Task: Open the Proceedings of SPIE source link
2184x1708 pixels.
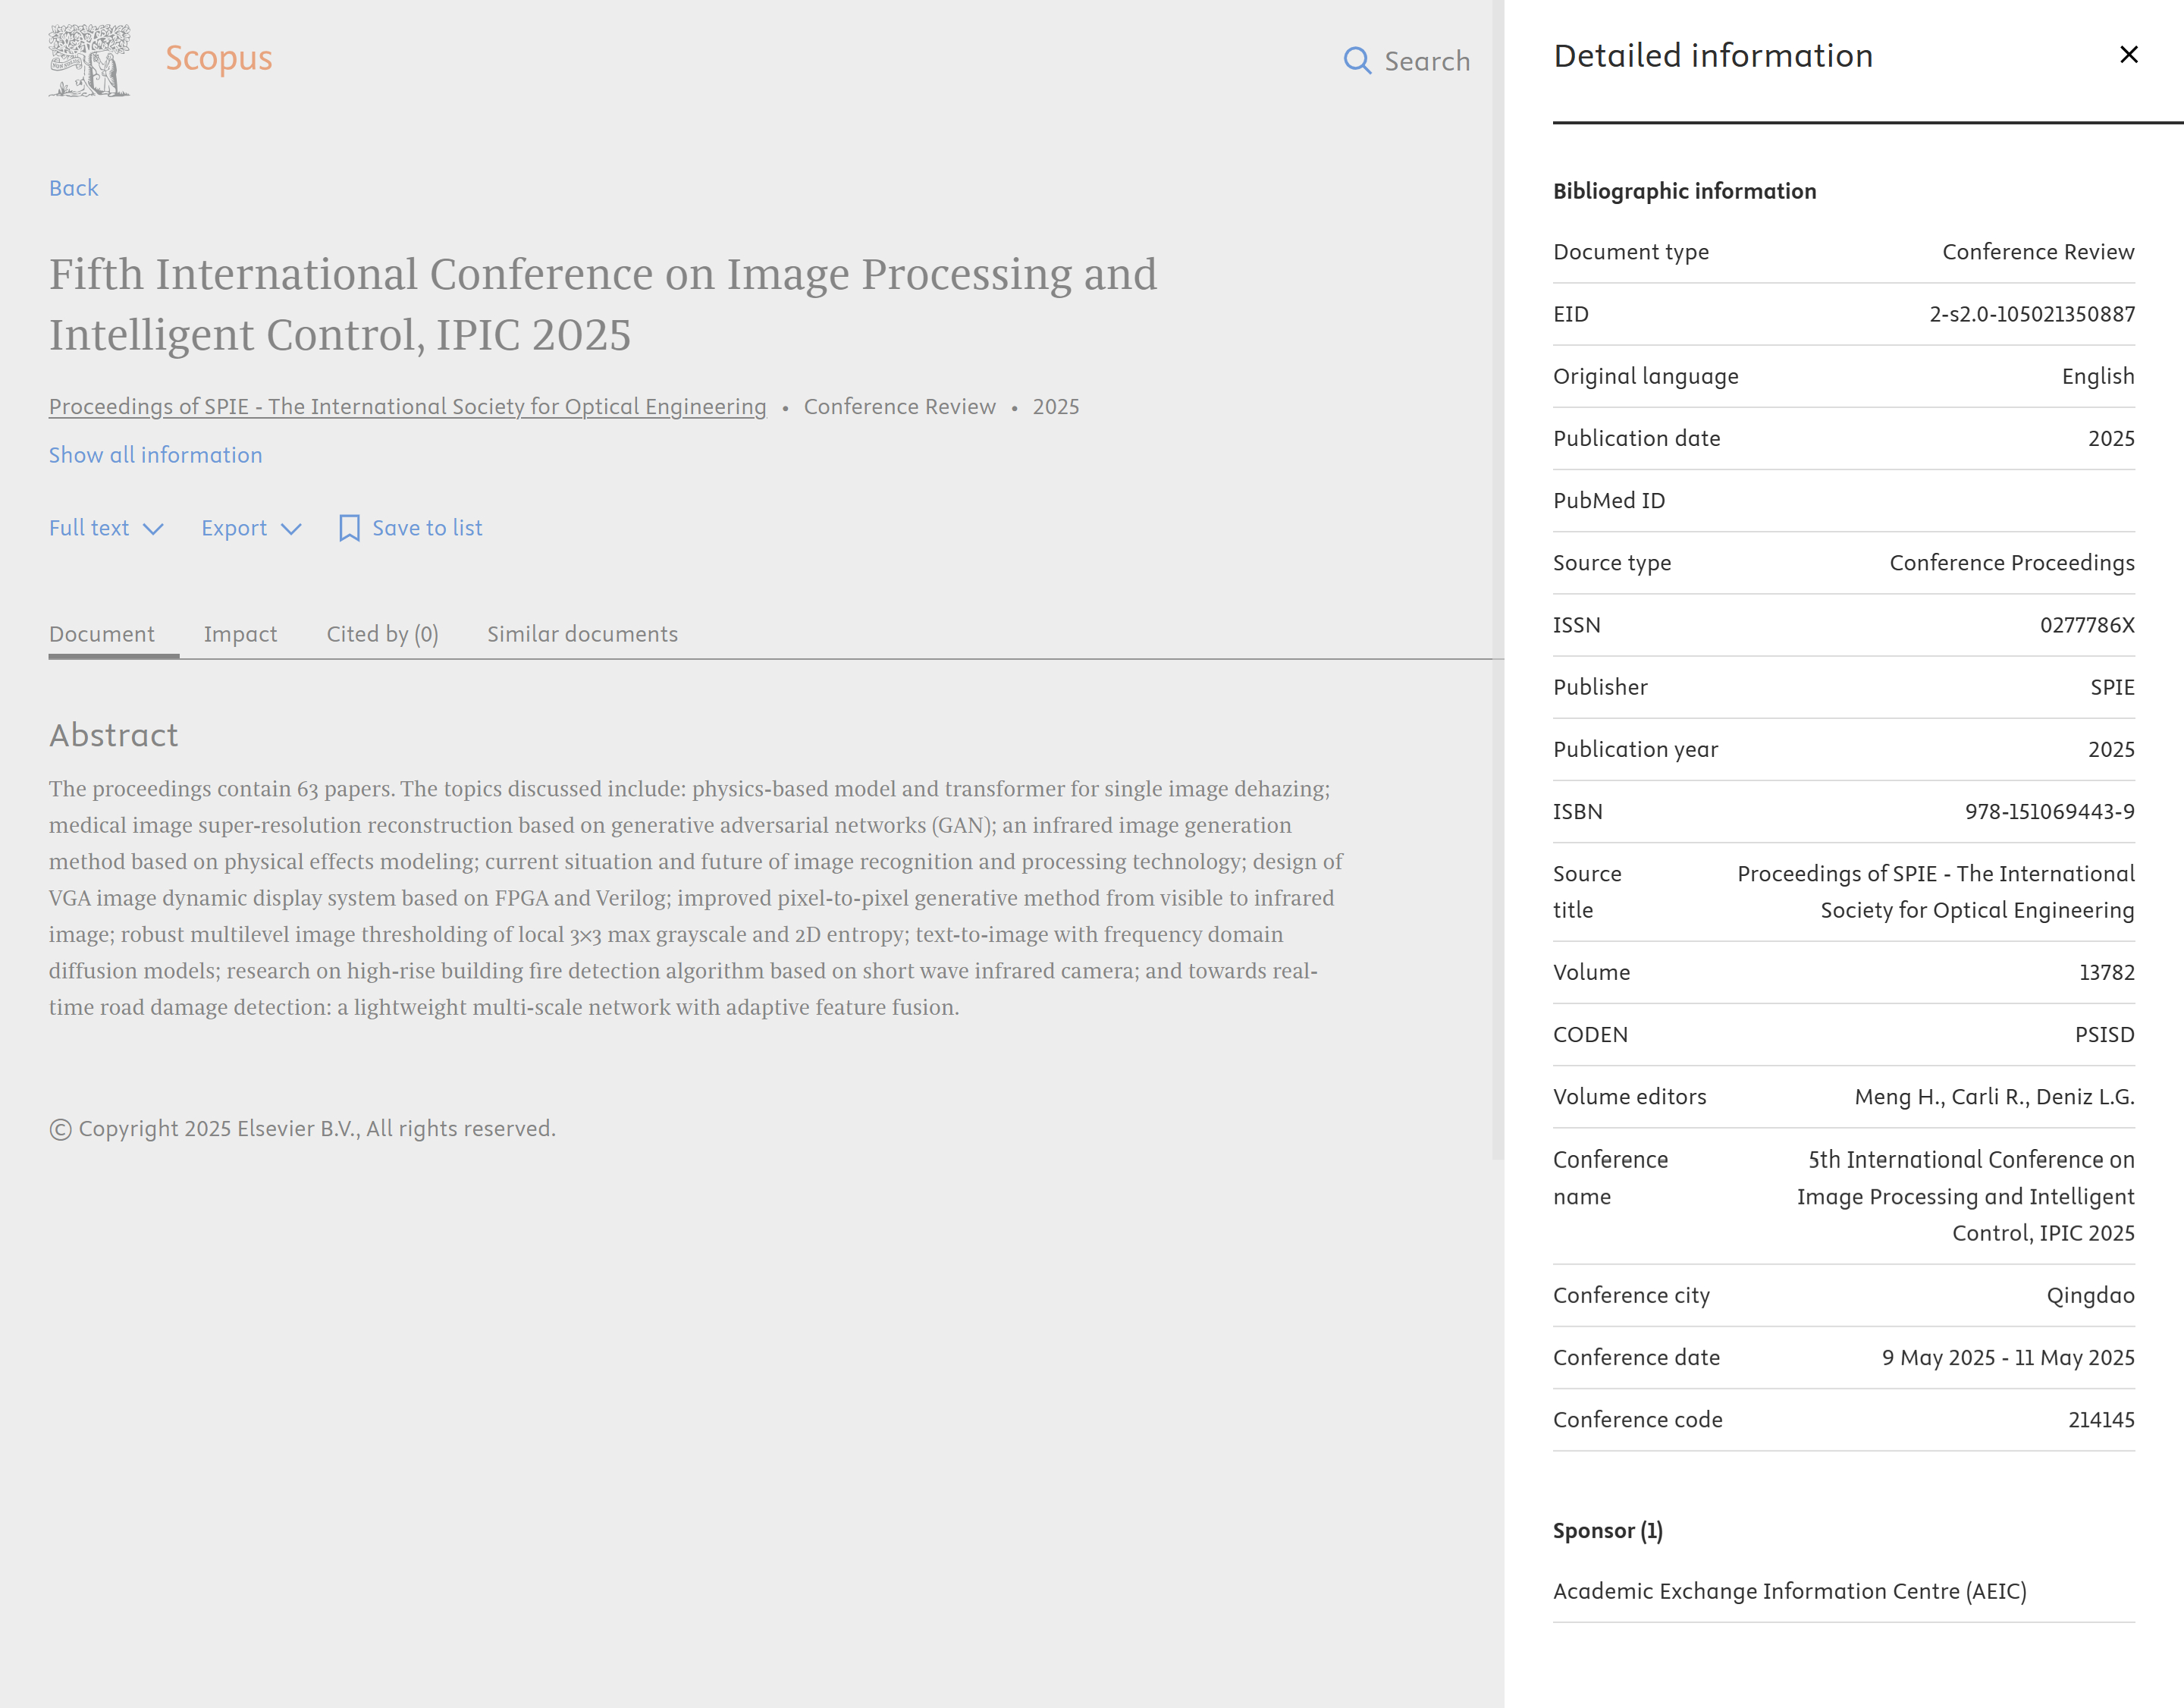Action: [408, 407]
